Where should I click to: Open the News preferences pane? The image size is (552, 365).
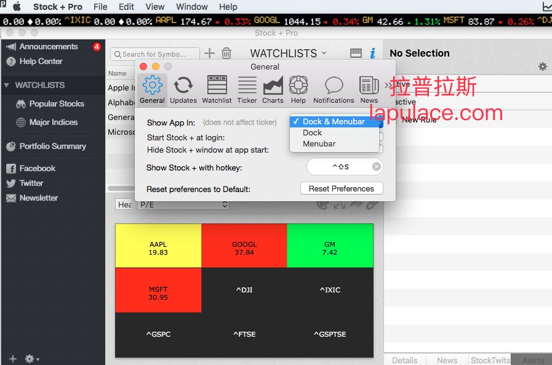pos(369,89)
